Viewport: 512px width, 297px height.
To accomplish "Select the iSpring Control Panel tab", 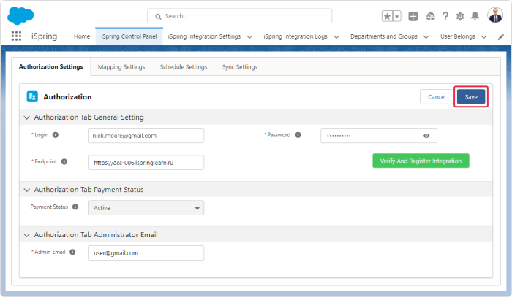I will 129,36.
